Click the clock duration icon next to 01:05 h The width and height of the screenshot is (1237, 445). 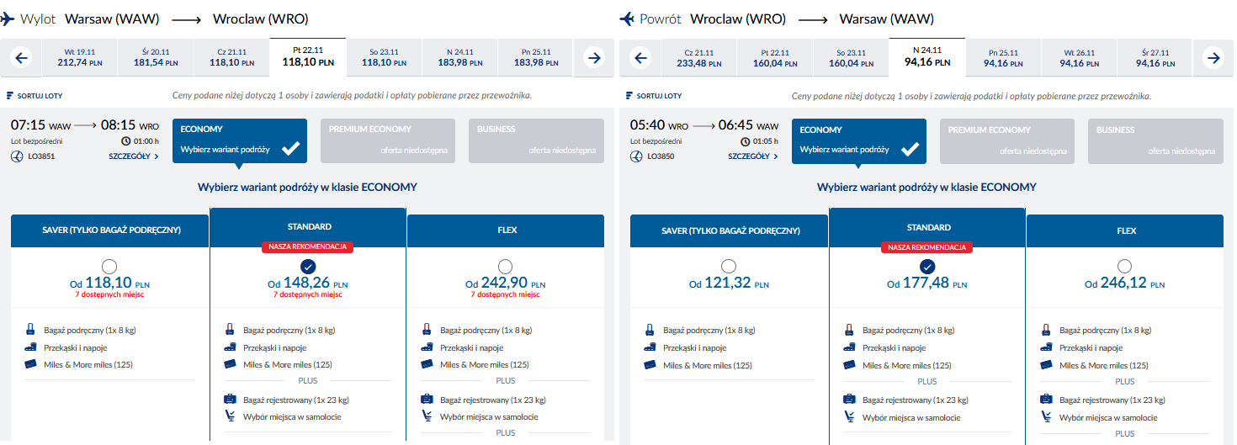[746, 141]
